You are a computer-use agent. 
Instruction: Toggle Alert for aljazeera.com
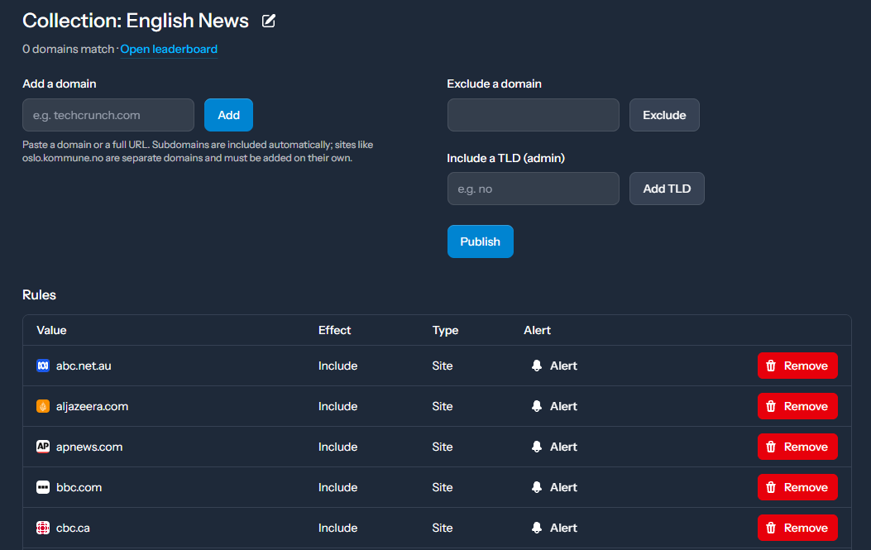point(554,406)
